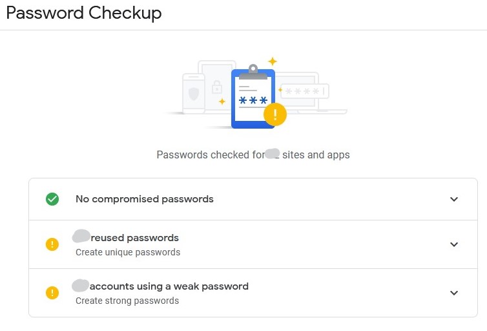Click the green checkmark icon for compromised passwords
This screenshot has height=331, width=487.
pos(52,199)
